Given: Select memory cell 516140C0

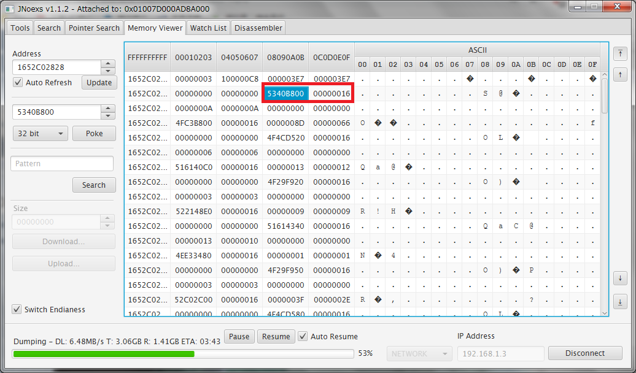Looking at the screenshot, I should coord(193,167).
